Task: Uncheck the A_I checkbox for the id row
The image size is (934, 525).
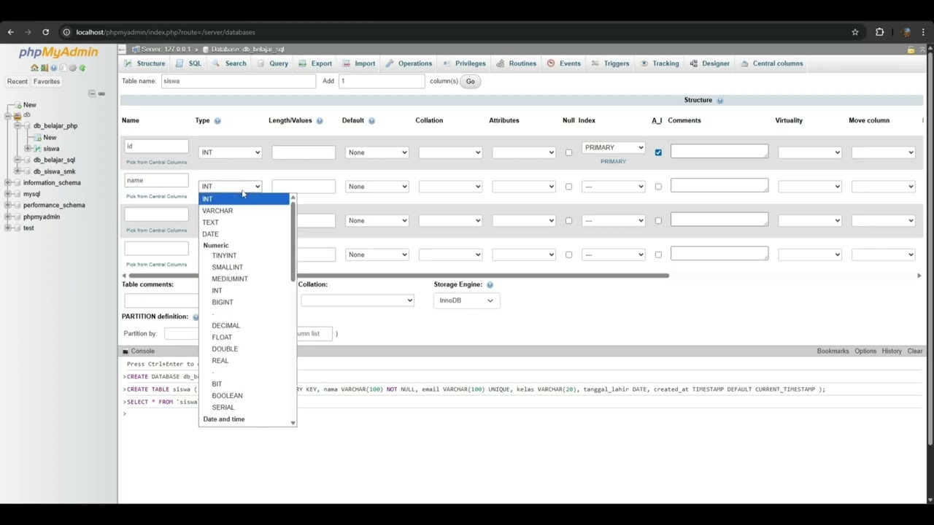Action: [x=658, y=152]
